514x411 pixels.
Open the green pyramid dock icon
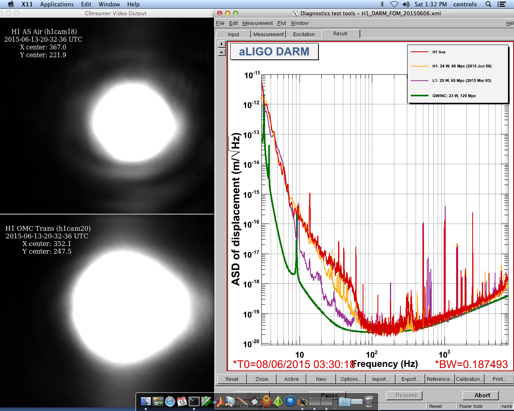(278, 401)
